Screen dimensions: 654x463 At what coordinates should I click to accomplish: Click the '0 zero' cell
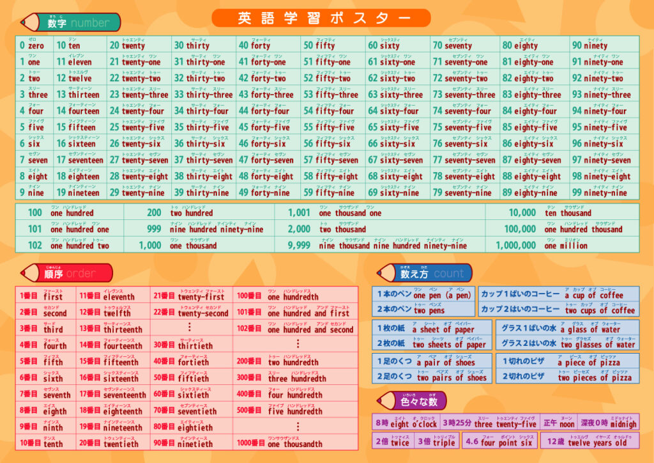[x=35, y=45]
